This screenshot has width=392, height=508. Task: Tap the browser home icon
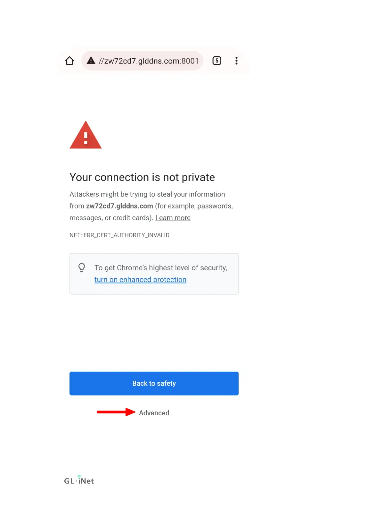tap(69, 61)
